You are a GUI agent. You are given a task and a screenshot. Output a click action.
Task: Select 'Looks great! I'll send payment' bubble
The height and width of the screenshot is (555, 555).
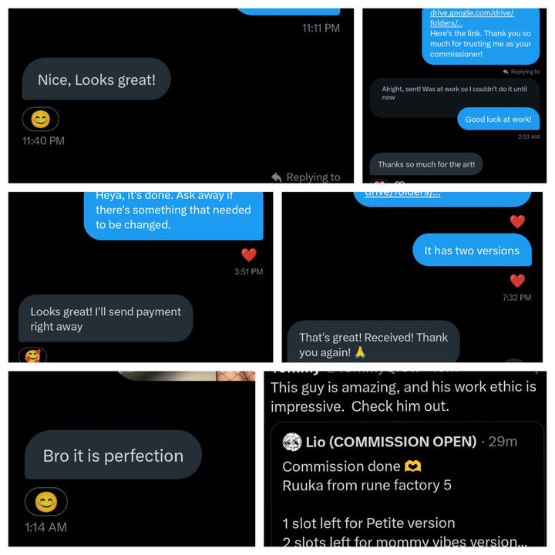click(106, 318)
